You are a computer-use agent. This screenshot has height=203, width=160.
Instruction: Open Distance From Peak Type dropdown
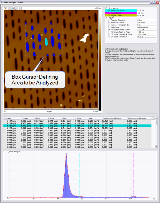tap(146, 34)
